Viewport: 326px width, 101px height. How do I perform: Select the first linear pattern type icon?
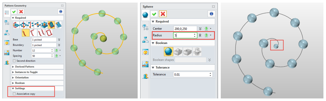16,25
